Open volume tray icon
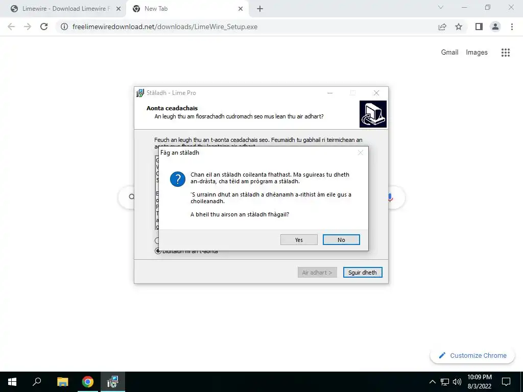The height and width of the screenshot is (392, 523). (457, 382)
